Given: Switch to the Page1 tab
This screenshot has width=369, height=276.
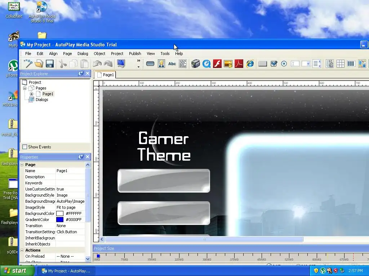Looking at the screenshot, I should [105, 75].
